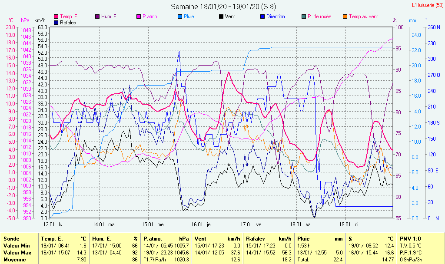
Task: Click the 90 E direction axis label
Action: pyautogui.click(x=433, y=171)
